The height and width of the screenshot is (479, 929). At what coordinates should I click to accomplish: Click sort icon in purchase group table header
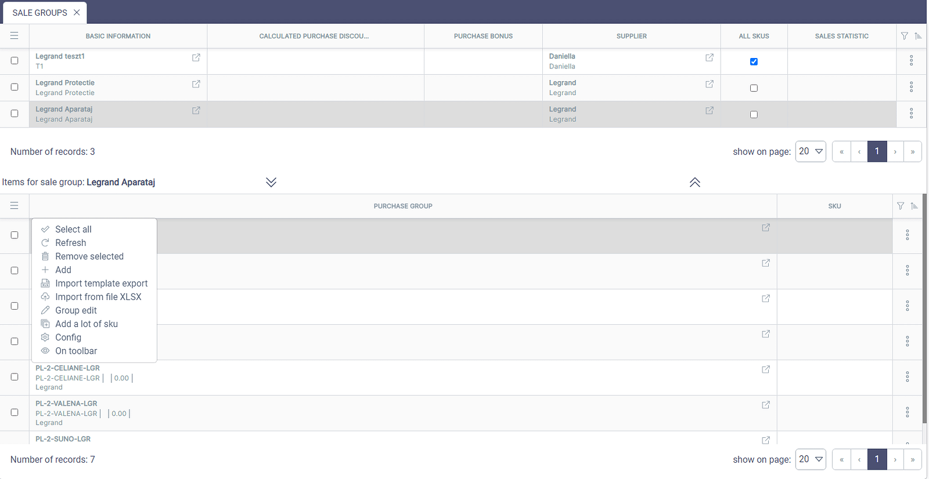click(x=914, y=206)
